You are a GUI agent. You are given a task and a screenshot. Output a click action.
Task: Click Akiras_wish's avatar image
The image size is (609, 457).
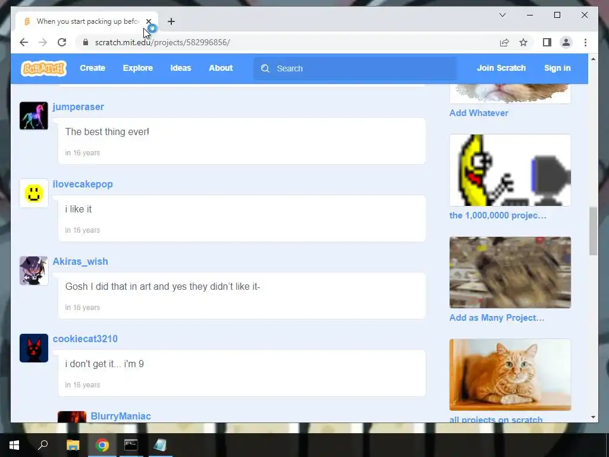pyautogui.click(x=34, y=271)
